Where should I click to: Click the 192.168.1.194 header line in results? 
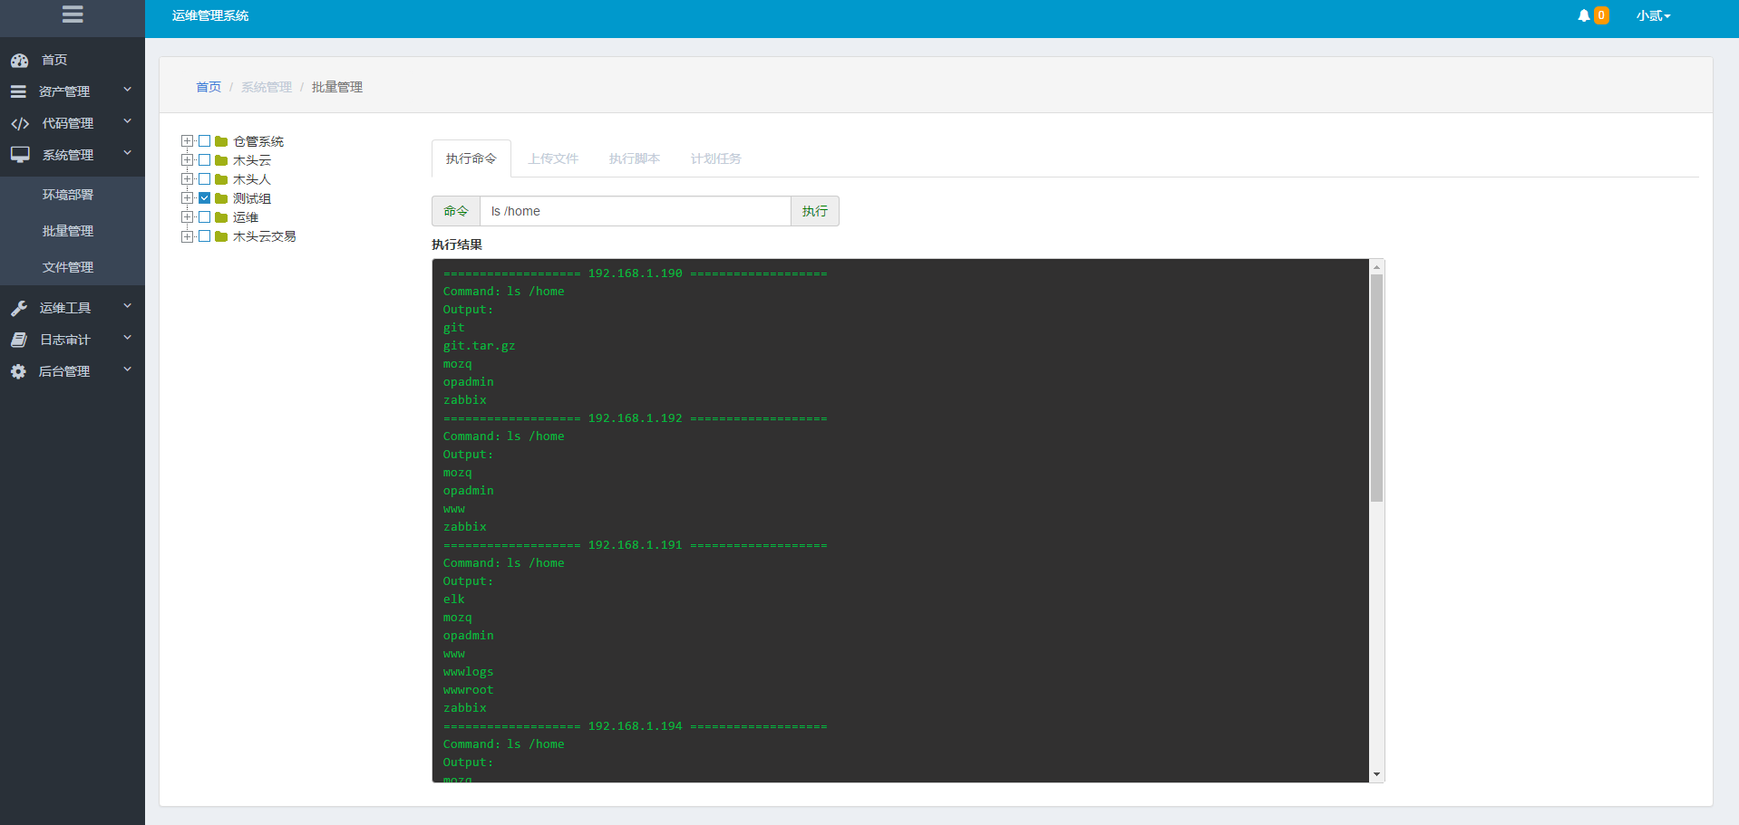point(635,726)
